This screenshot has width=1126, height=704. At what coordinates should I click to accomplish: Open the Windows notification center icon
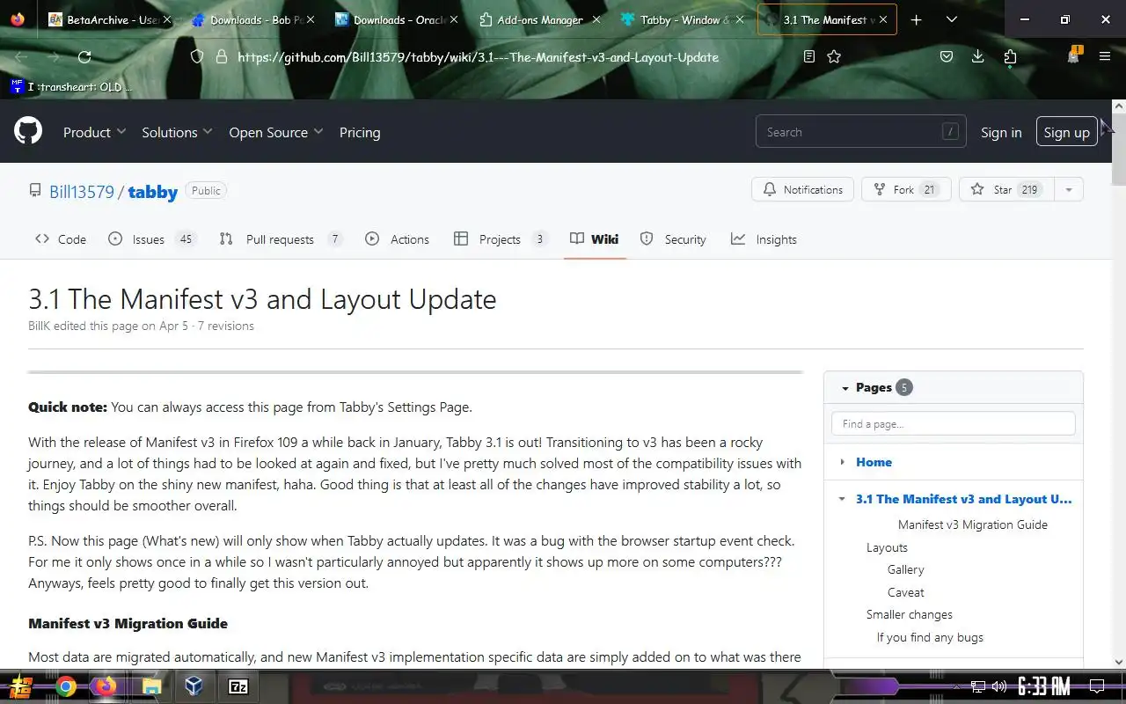[x=1097, y=686]
